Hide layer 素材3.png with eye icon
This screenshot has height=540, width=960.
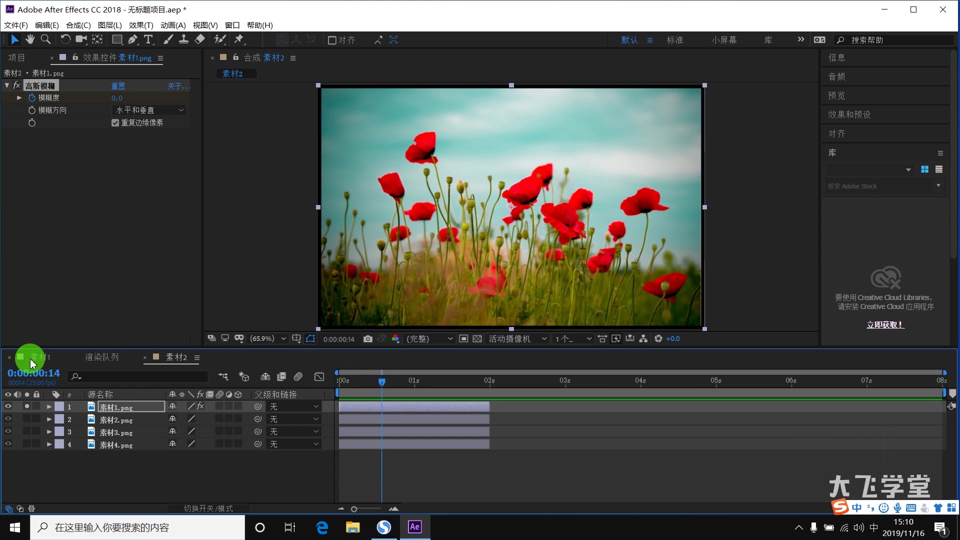click(x=8, y=431)
